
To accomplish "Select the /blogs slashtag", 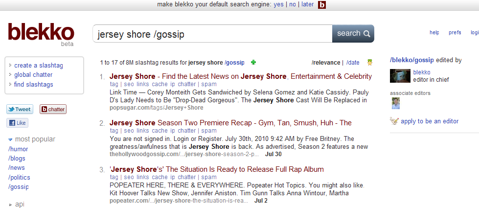I will tap(17, 159).
